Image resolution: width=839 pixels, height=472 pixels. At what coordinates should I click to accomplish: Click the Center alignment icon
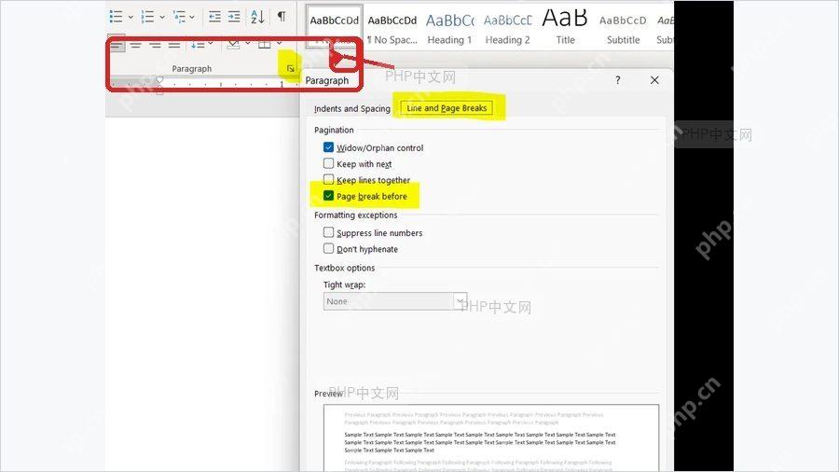(136, 46)
